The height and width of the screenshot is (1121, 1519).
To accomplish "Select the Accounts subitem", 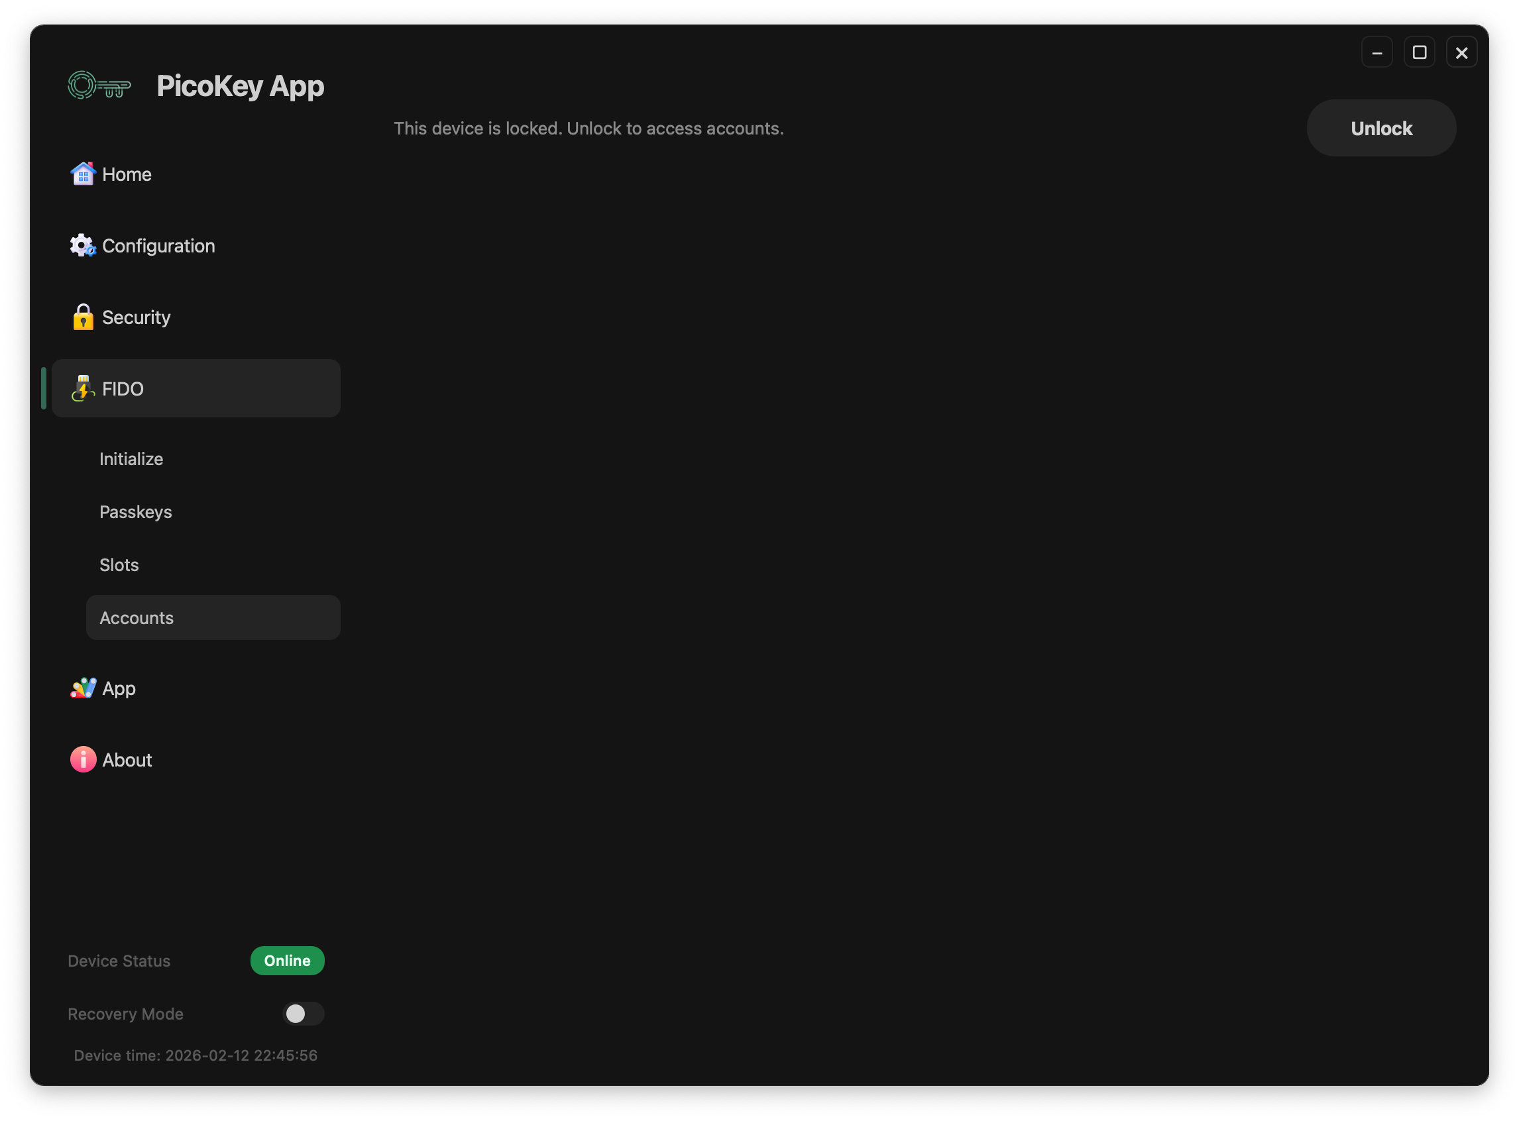I will point(137,618).
